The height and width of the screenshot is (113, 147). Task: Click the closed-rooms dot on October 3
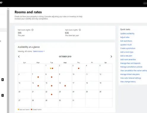point(79,68)
